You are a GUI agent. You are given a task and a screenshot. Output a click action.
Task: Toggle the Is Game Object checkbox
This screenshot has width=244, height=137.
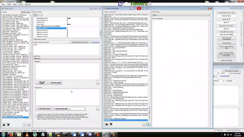[x=230, y=73]
